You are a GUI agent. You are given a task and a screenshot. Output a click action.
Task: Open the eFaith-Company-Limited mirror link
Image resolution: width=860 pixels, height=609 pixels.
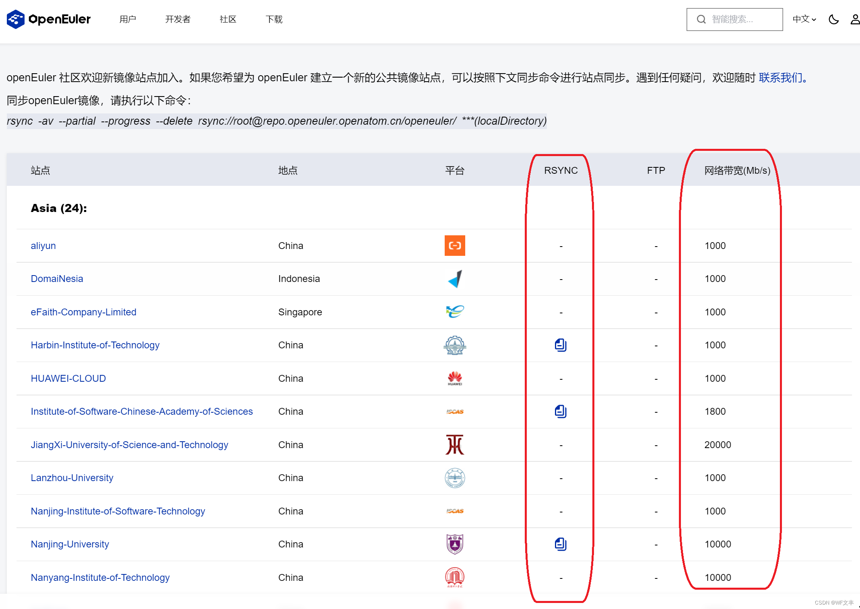point(84,312)
